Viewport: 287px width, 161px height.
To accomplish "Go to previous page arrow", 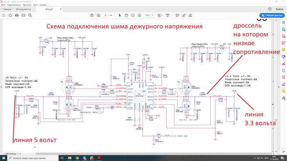I will tap(92, 16).
